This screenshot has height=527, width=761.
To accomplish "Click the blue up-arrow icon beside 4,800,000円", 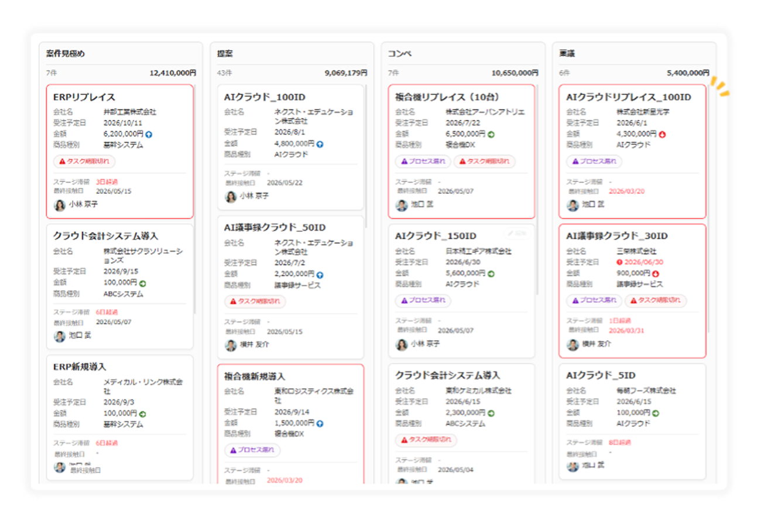I will (x=320, y=143).
